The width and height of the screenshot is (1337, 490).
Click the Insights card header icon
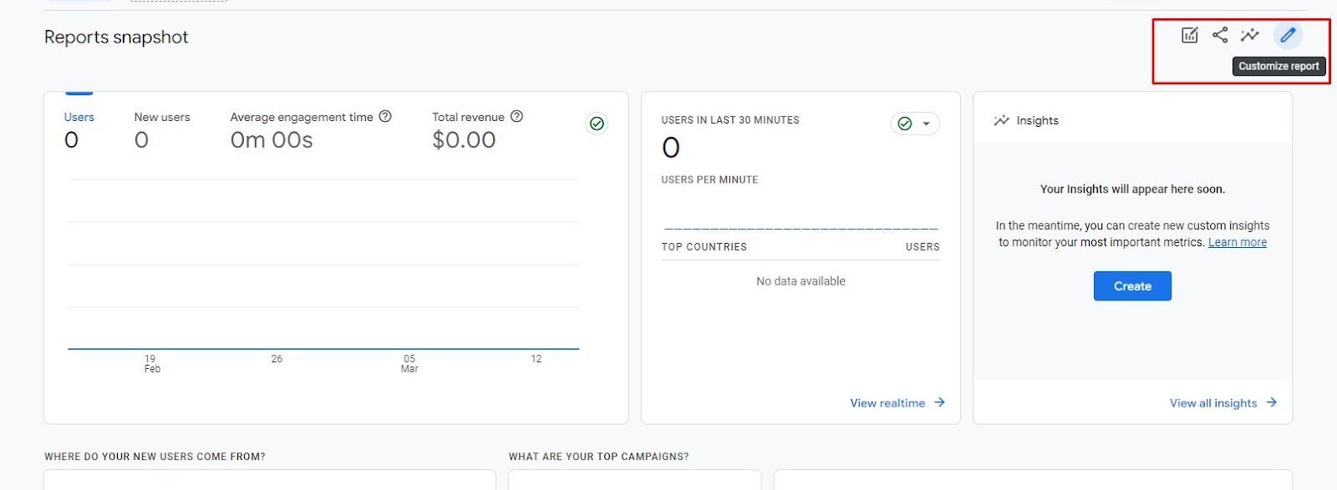(1001, 120)
